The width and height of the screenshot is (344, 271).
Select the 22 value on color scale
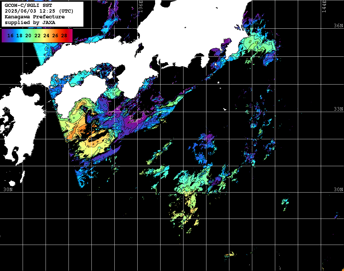coord(37,36)
